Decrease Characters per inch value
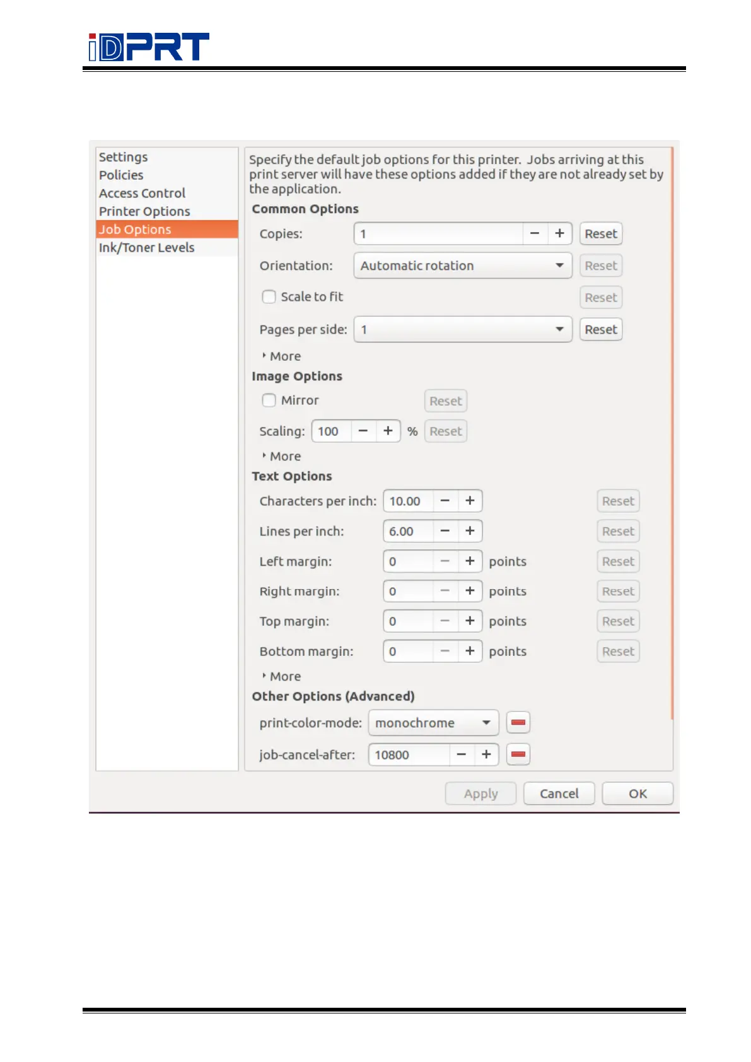The image size is (751, 1062). 445,501
